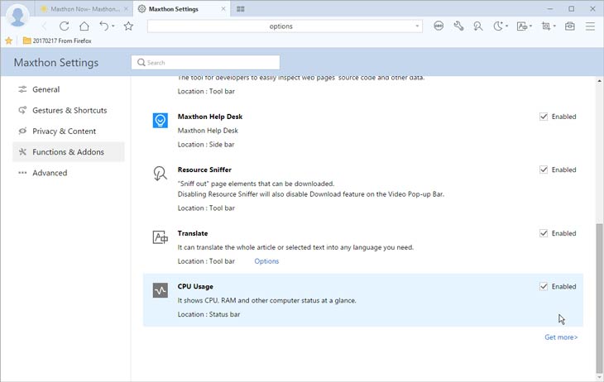Open developer tools wrench icon
The image size is (604, 382).
(x=458, y=26)
